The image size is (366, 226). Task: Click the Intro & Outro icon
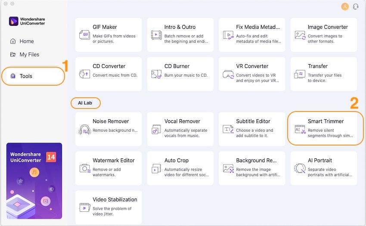click(156, 35)
